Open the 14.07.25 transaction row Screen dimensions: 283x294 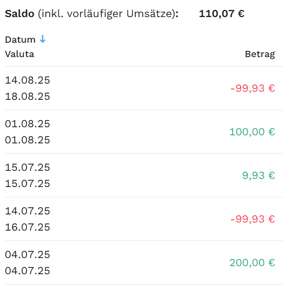click(144, 219)
